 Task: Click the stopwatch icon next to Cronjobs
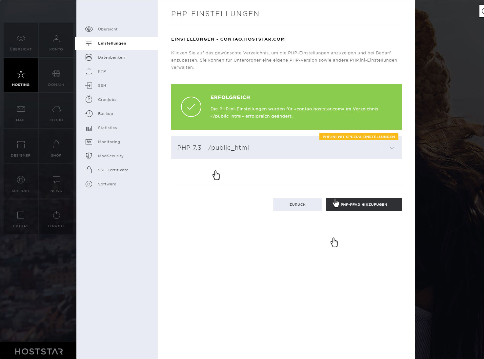[89, 99]
